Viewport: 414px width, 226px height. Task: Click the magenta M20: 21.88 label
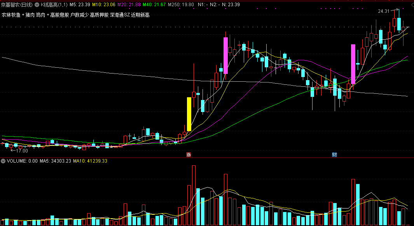coord(129,5)
